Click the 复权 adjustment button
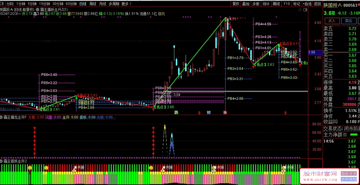The image size is (360, 185). coord(236,4)
